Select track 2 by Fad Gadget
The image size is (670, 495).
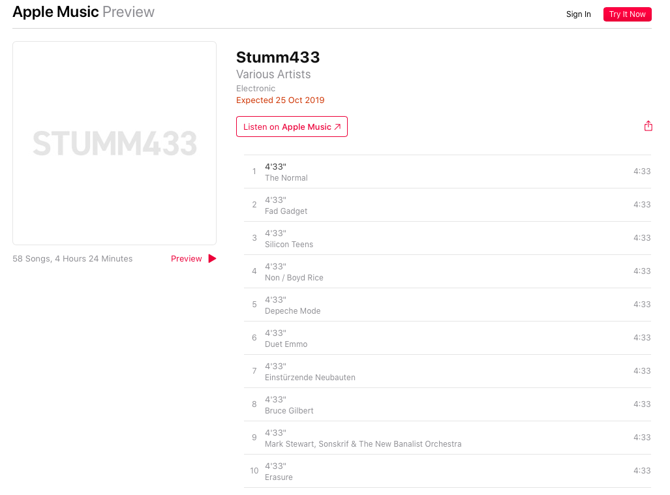point(448,205)
